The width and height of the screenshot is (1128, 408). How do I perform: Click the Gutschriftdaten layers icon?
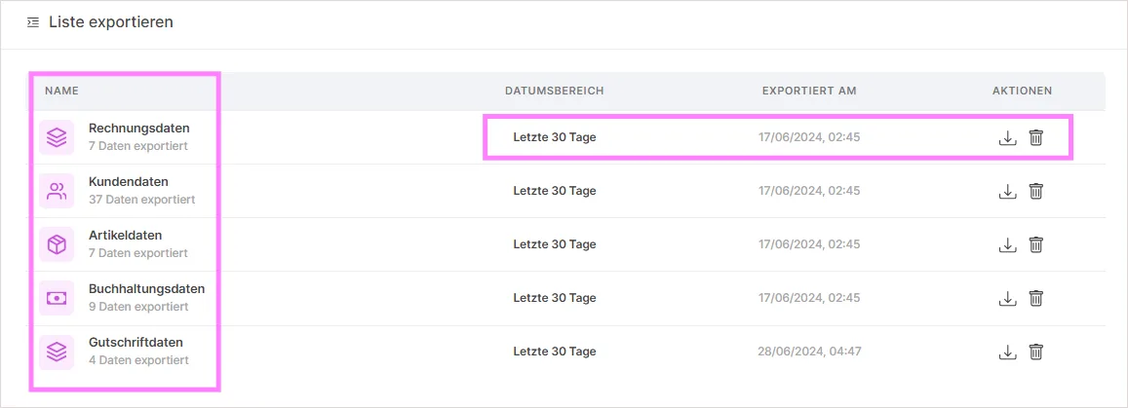[57, 352]
